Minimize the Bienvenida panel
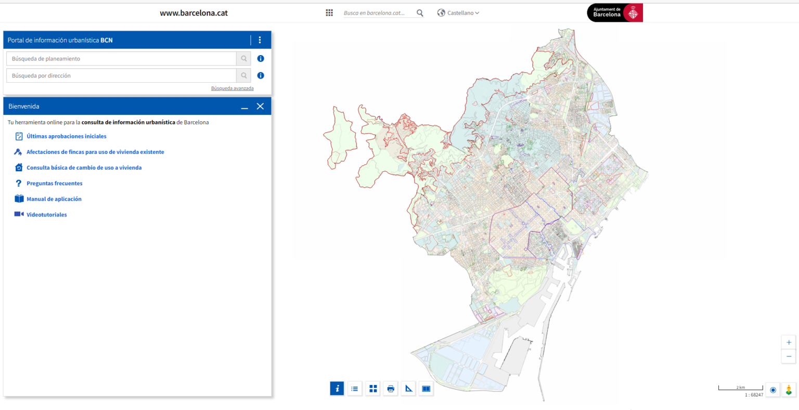This screenshot has width=799, height=410. (x=244, y=106)
